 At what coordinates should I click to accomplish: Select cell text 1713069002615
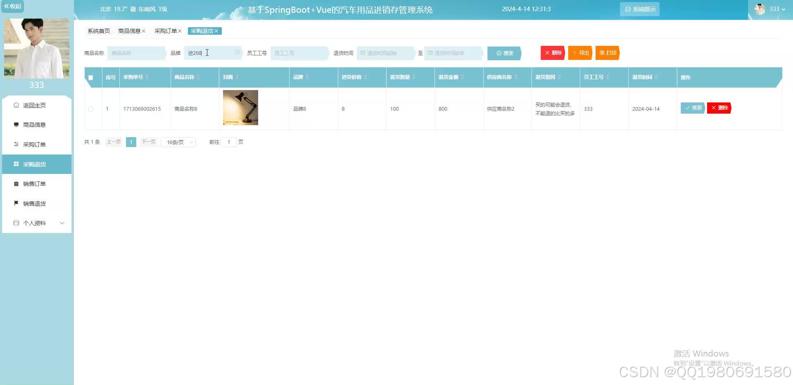[142, 109]
